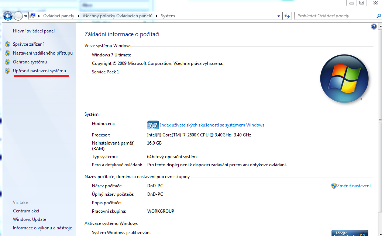382x236 pixels.
Task: Click the refresh button next to address bar
Action: pyautogui.click(x=287, y=16)
